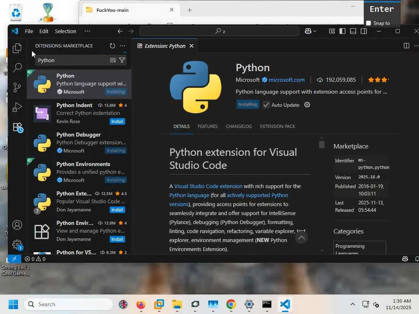Open the terminal app from taskbar
The image size is (419, 314).
tap(267, 304)
